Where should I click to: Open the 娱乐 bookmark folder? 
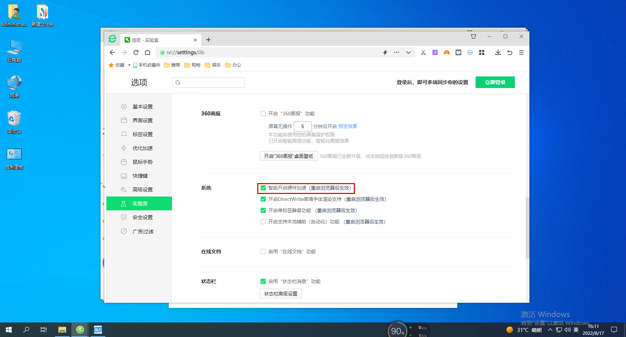(213, 65)
